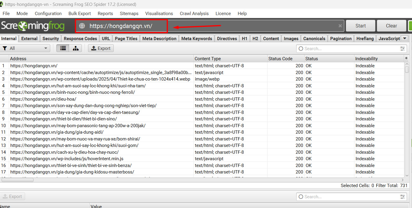Expand the hidden tabs overflow arrow
Image resolution: width=412 pixels, height=208 pixels.
tap(405, 38)
